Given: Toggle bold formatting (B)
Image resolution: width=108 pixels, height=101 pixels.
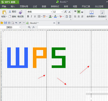Looking at the screenshot, I should click(28, 16).
